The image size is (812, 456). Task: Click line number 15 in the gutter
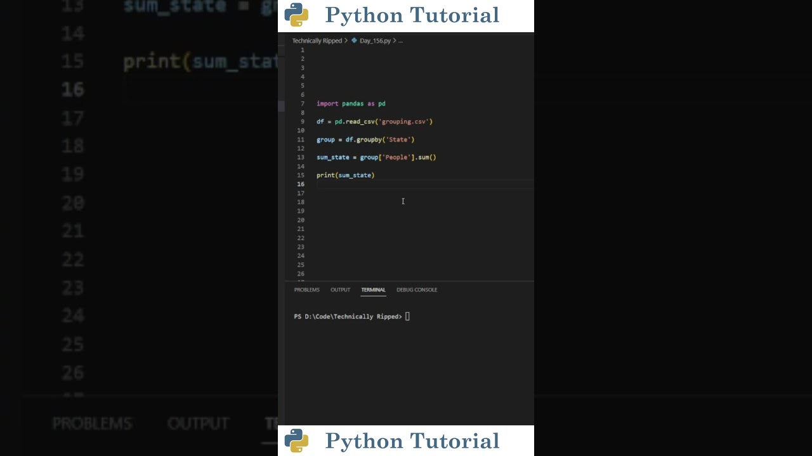(301, 175)
